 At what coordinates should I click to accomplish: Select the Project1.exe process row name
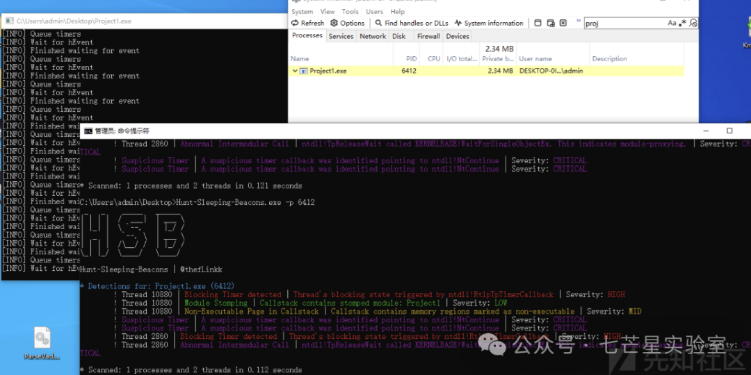click(x=328, y=71)
